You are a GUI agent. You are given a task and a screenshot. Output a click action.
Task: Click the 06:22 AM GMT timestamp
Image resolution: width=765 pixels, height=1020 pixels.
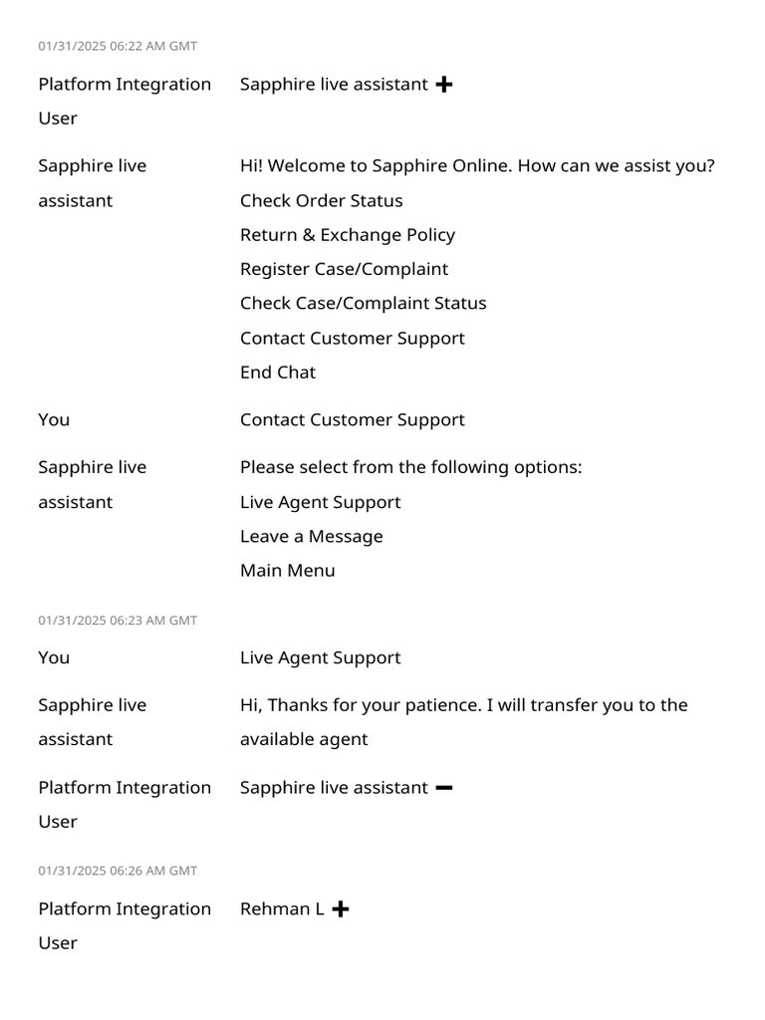(118, 46)
